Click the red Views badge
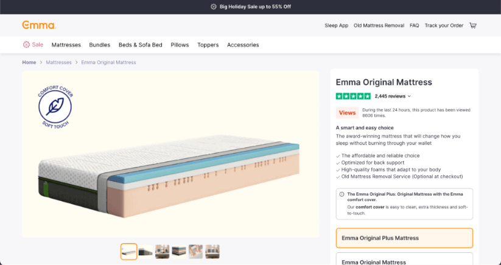Screen dimensions: 501x265 pyautogui.click(x=347, y=113)
